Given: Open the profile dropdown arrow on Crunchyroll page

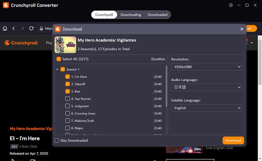Looking at the screenshot, I should 252,43.
